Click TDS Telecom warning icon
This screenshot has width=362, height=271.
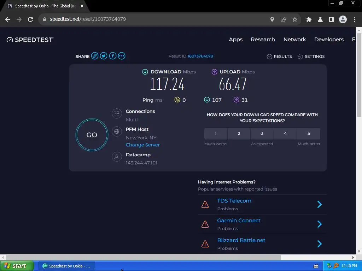(205, 204)
